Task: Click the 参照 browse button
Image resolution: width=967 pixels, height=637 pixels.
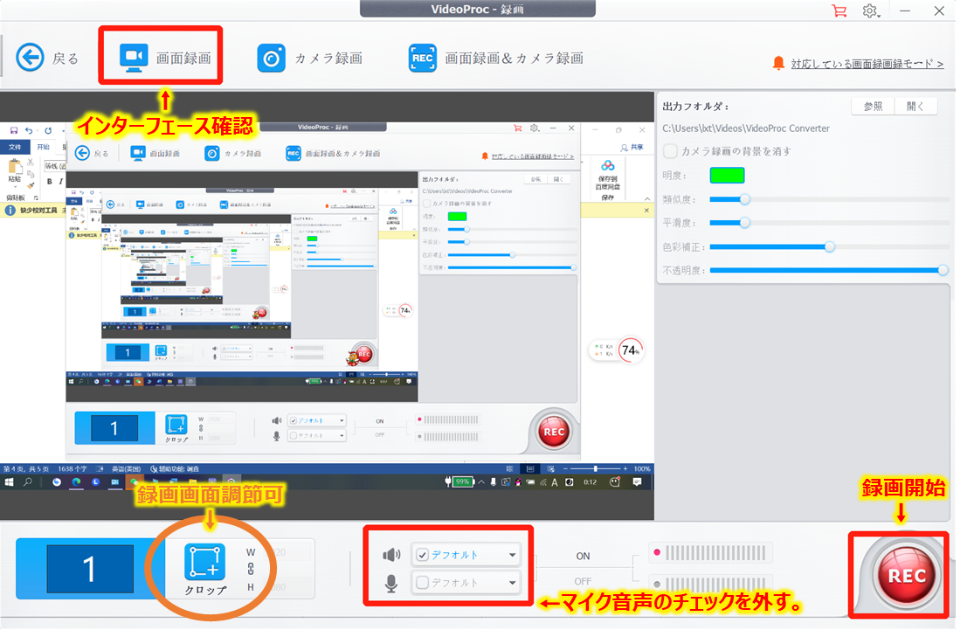Action: (873, 106)
